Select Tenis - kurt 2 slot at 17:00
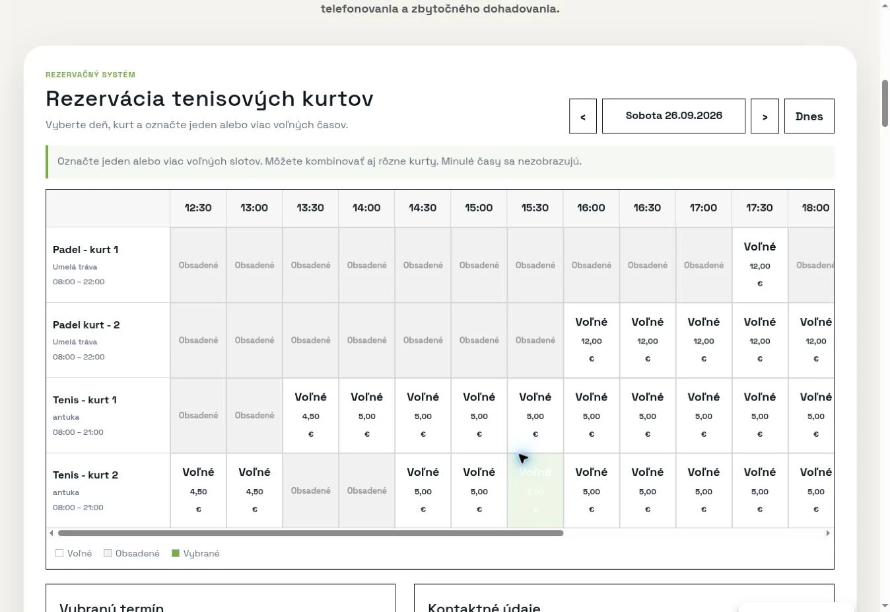Viewport: 890px width, 612px height. [x=704, y=491]
